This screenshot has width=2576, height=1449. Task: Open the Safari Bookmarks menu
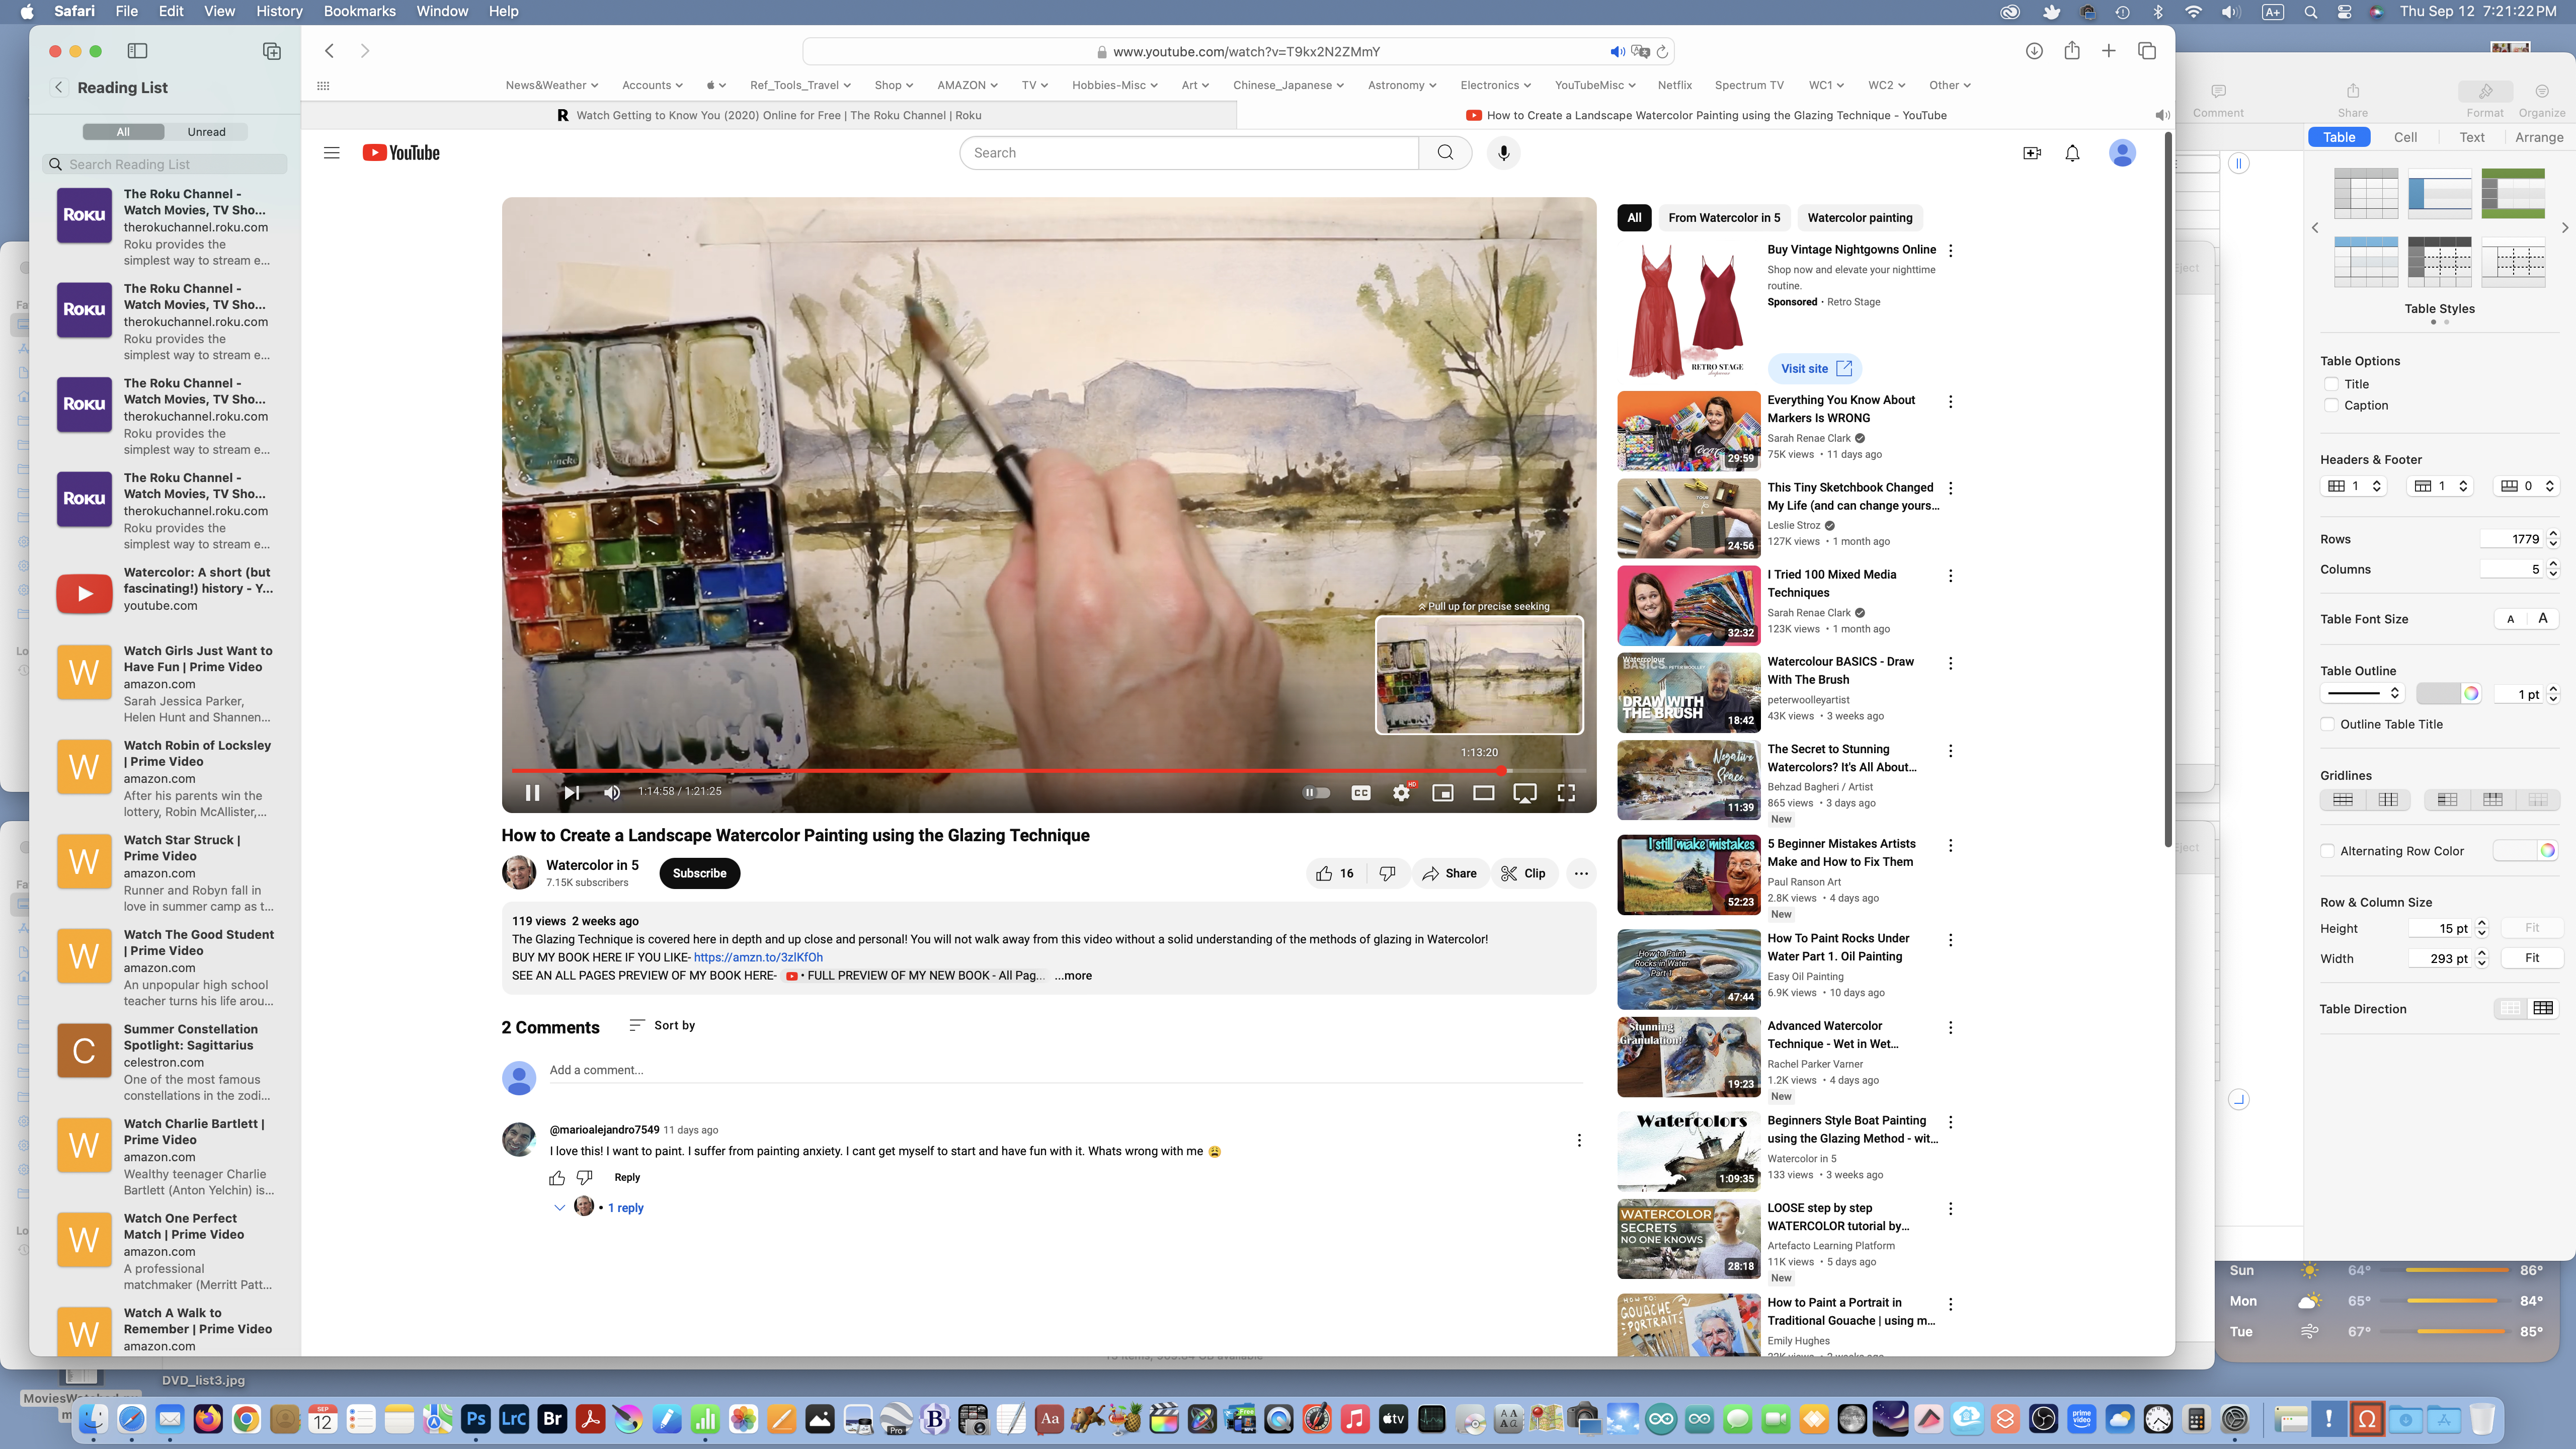359,11
